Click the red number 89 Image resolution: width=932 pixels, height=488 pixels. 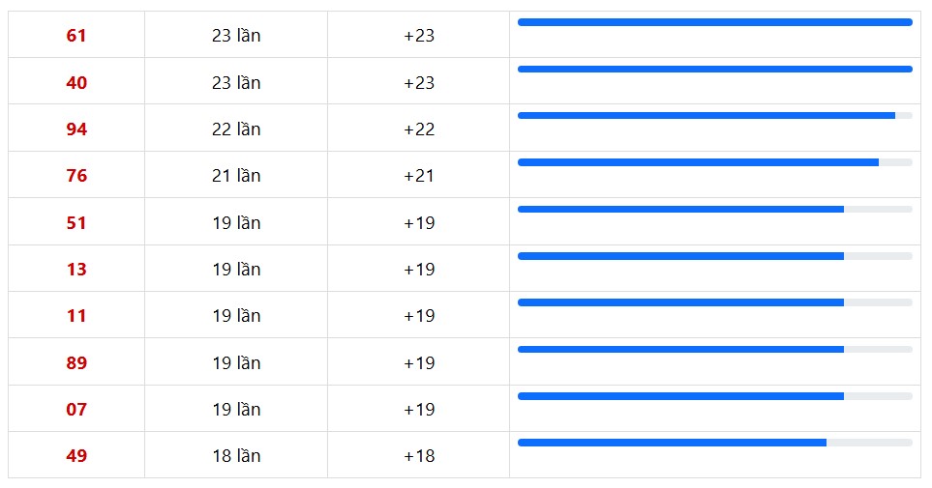(76, 363)
